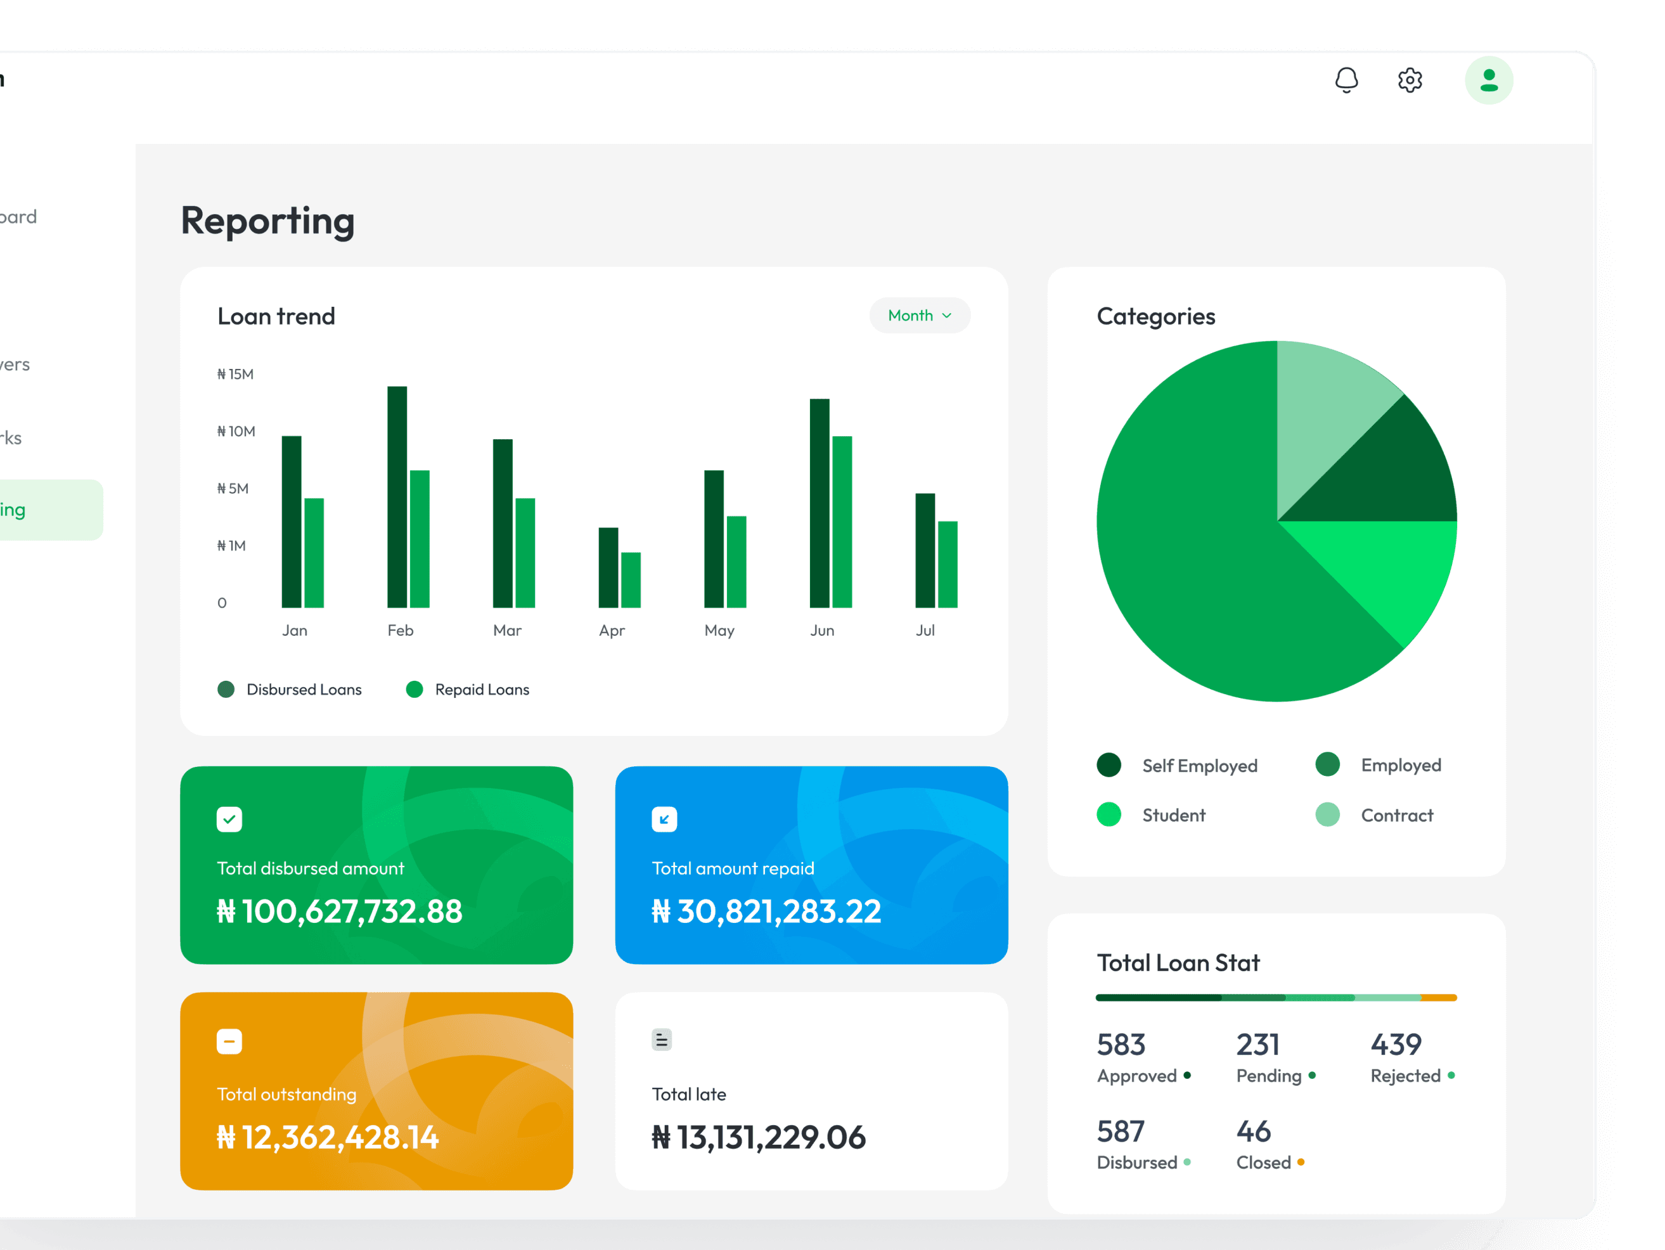This screenshot has width=1665, height=1250.
Task: Open the Total late card
Action: pyautogui.click(x=811, y=1090)
